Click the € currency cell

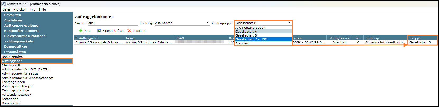[358, 42]
